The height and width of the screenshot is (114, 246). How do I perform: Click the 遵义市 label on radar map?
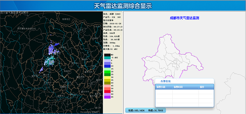coord(98,108)
